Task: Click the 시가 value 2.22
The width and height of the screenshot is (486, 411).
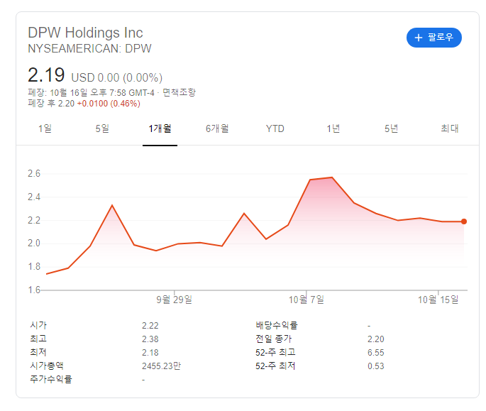Action: point(150,326)
